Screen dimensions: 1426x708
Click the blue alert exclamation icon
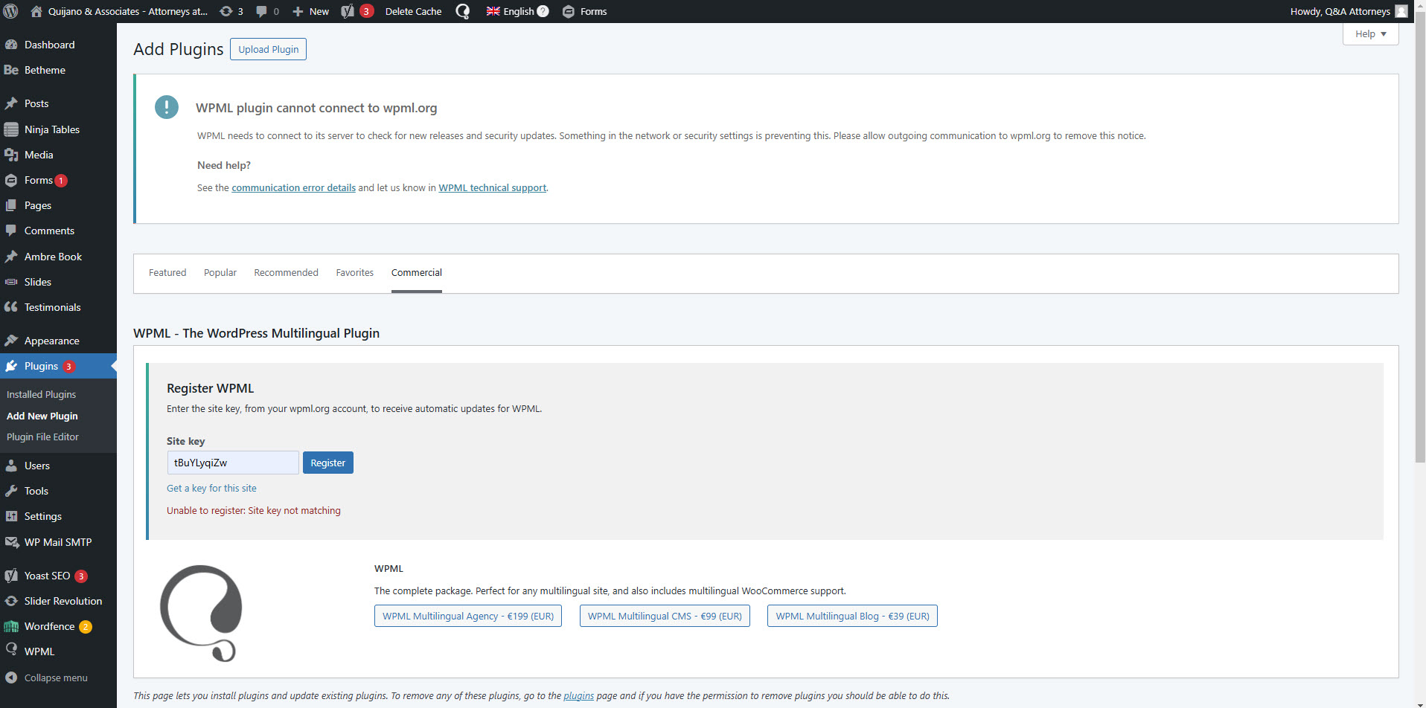(x=166, y=107)
